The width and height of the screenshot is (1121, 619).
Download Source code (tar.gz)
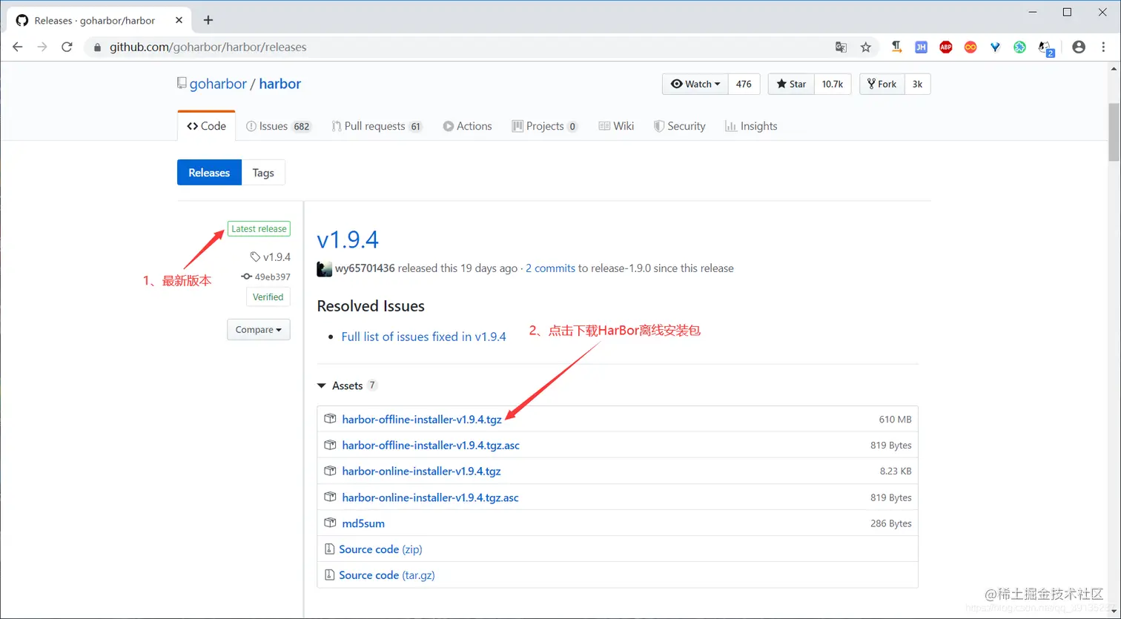coord(387,575)
